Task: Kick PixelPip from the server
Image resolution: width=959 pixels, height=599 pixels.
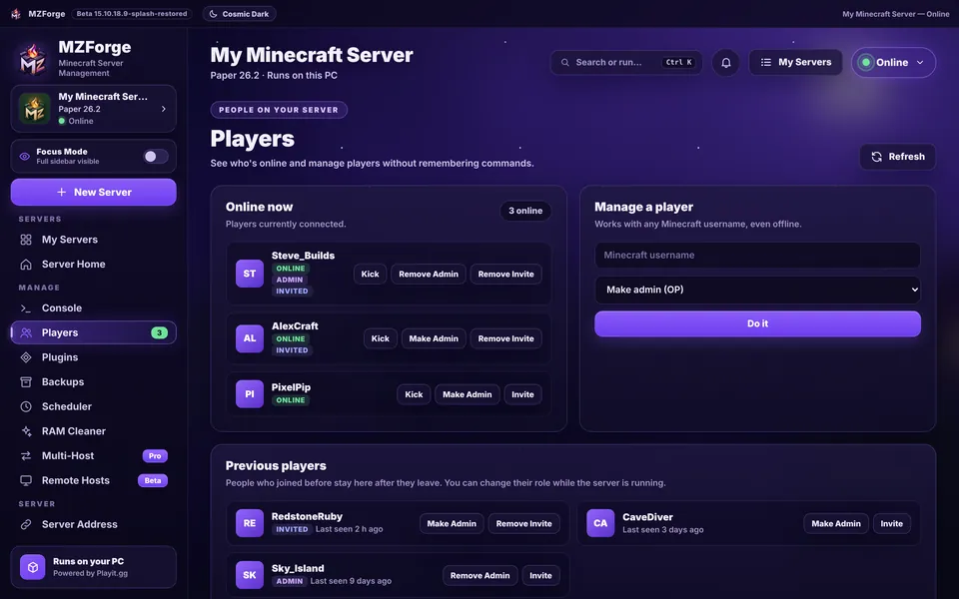Action: pyautogui.click(x=414, y=395)
